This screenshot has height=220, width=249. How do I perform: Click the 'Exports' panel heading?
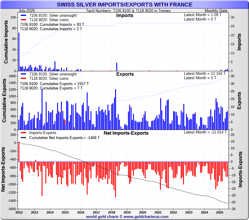tap(125, 74)
